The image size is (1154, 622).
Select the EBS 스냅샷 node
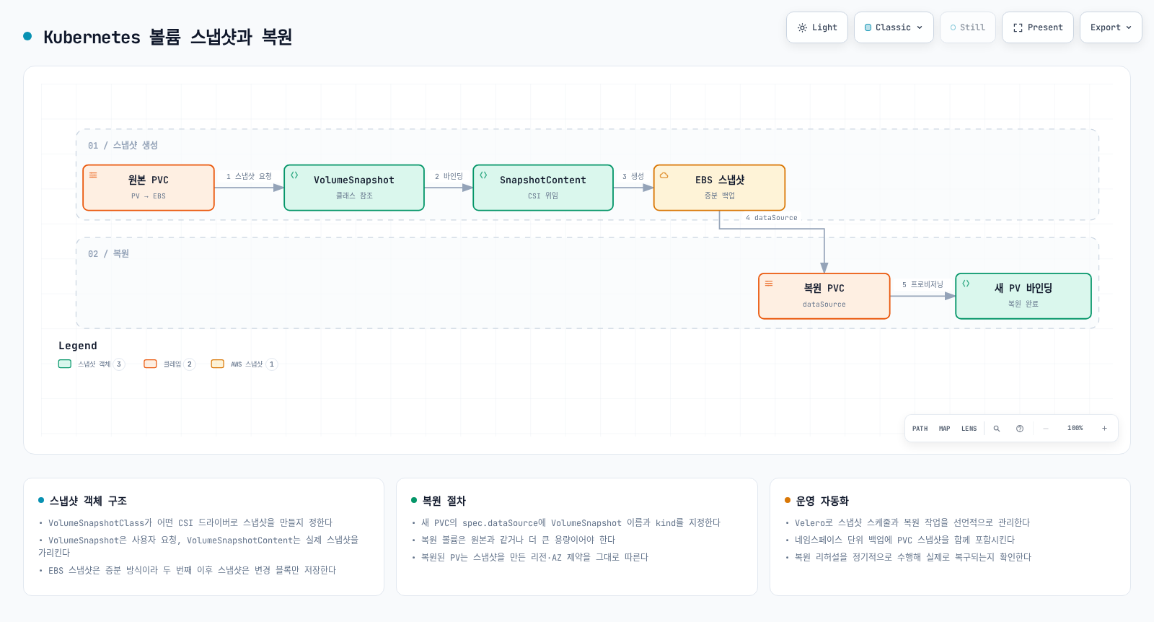coord(719,188)
